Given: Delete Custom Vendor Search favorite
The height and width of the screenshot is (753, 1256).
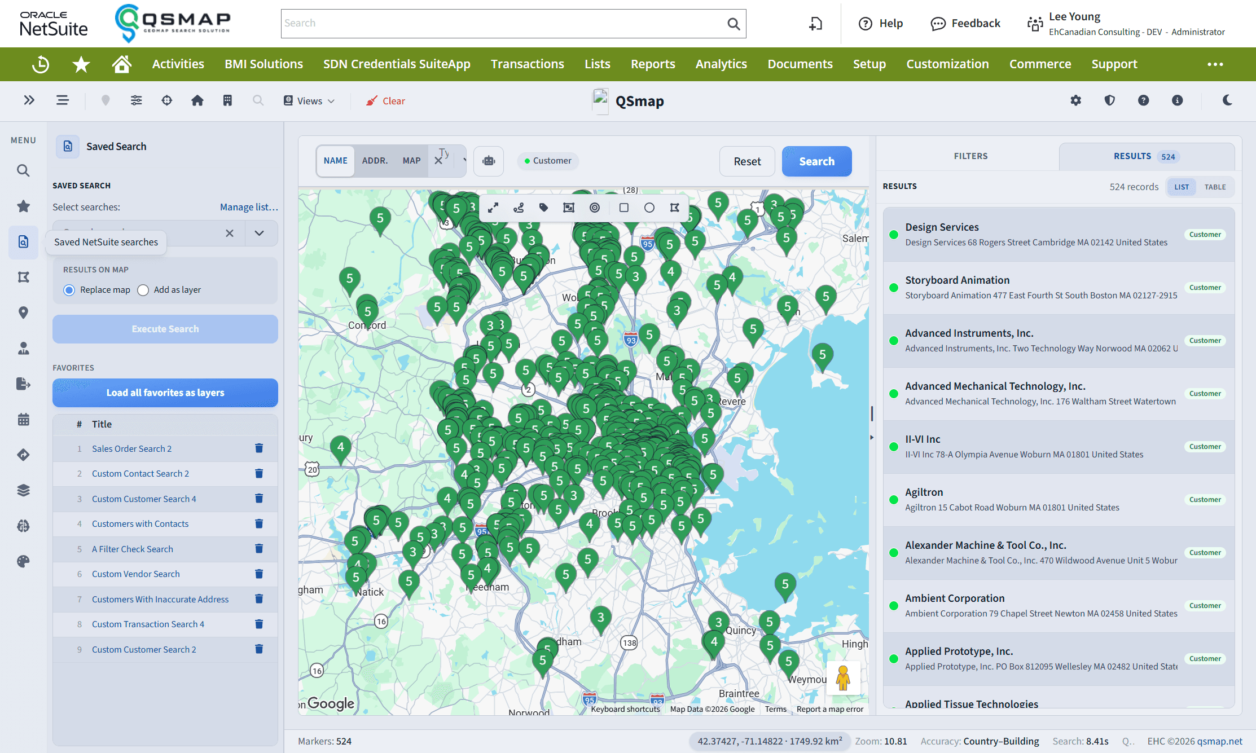Looking at the screenshot, I should (x=259, y=574).
